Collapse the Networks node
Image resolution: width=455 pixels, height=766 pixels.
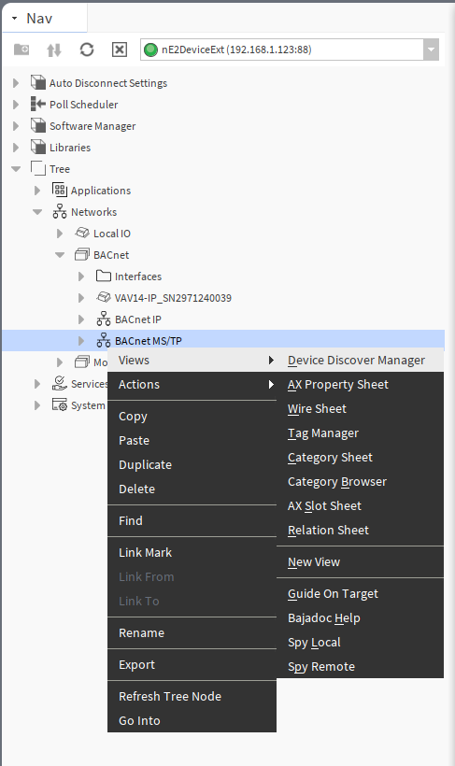tap(37, 212)
